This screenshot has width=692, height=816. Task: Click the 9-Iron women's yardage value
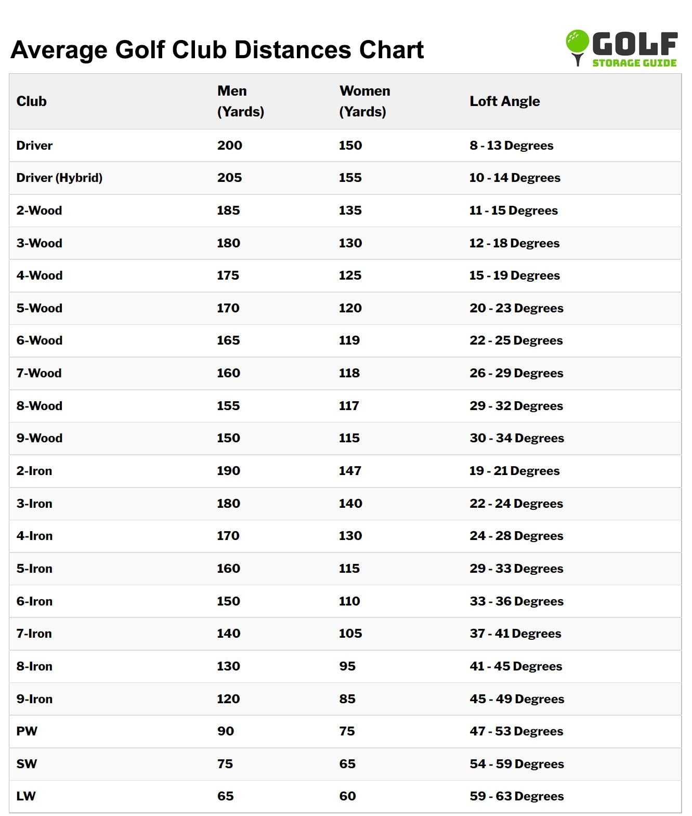[x=347, y=699]
